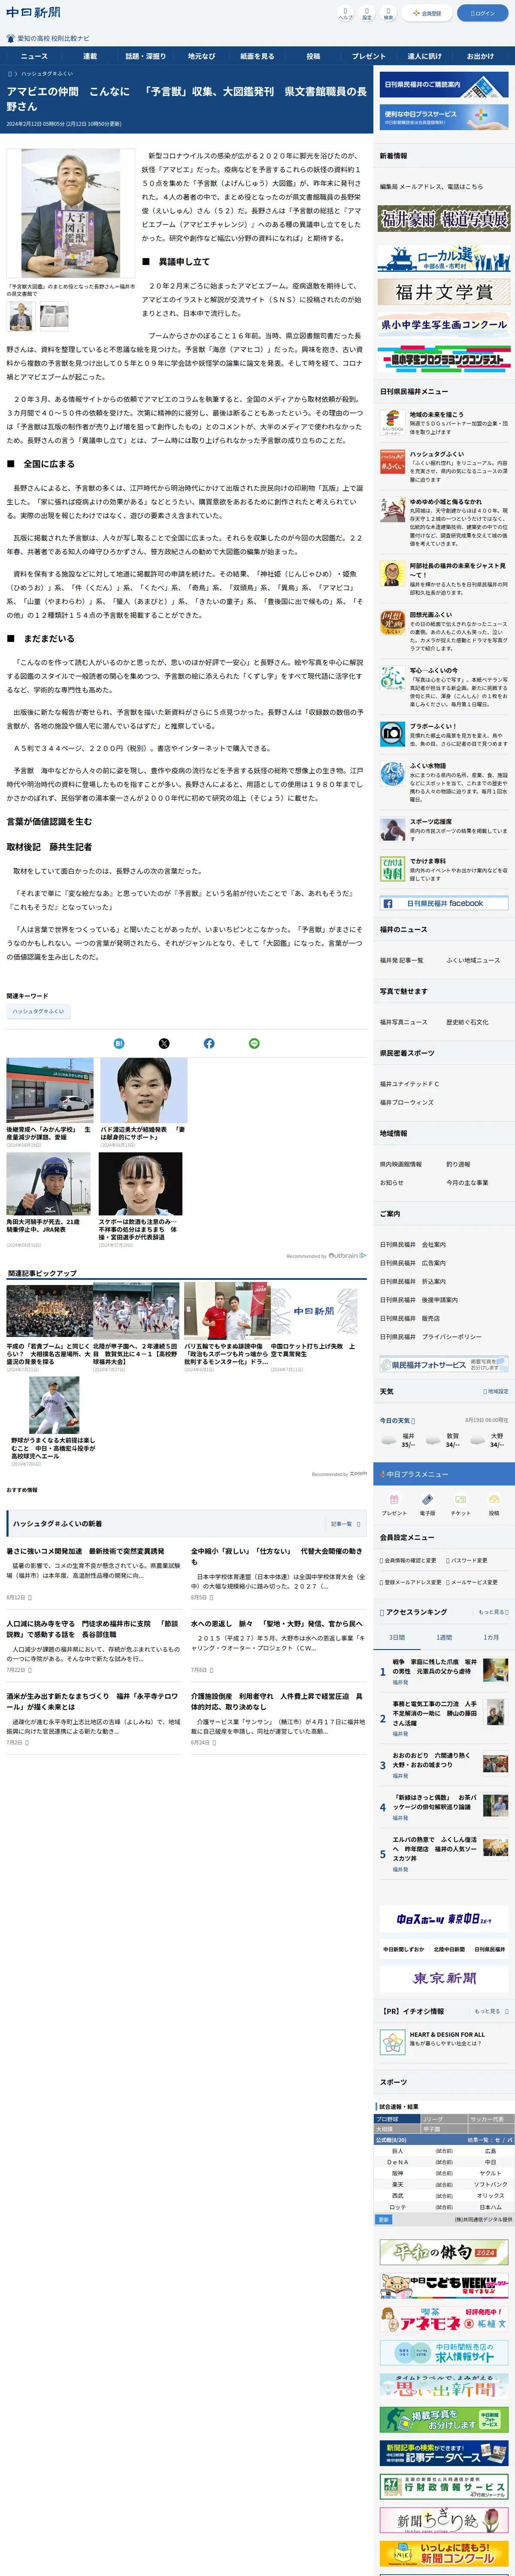Click the 中日新聞 logo
This screenshot has width=515, height=2576.
(x=34, y=13)
